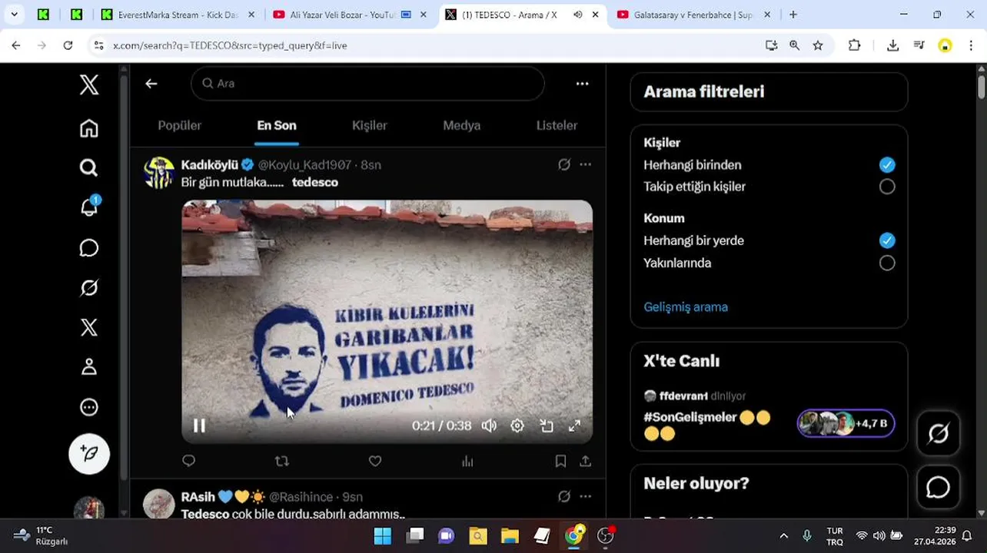The width and height of the screenshot is (987, 553).
Task: Click the x.com address bar
Action: point(430,45)
